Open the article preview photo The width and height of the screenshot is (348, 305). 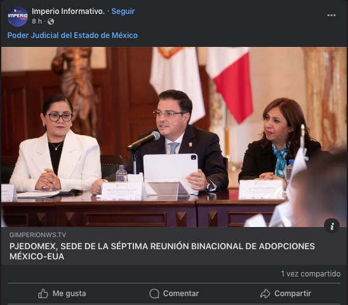173,137
